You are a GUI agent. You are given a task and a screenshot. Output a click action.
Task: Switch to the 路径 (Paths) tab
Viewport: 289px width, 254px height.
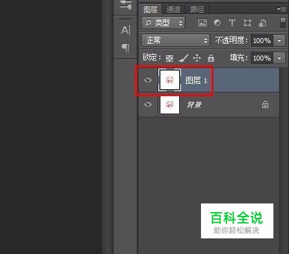(x=197, y=9)
